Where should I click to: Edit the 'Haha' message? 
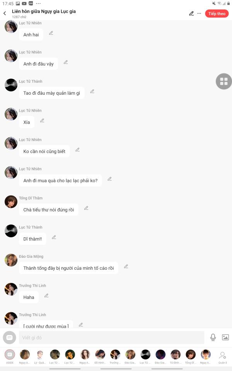[x=46, y=296]
